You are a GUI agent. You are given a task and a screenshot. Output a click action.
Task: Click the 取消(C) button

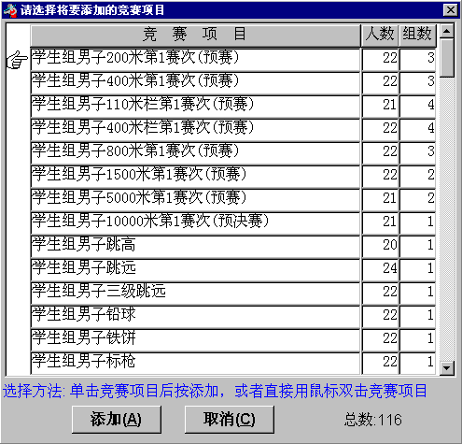click(230, 420)
